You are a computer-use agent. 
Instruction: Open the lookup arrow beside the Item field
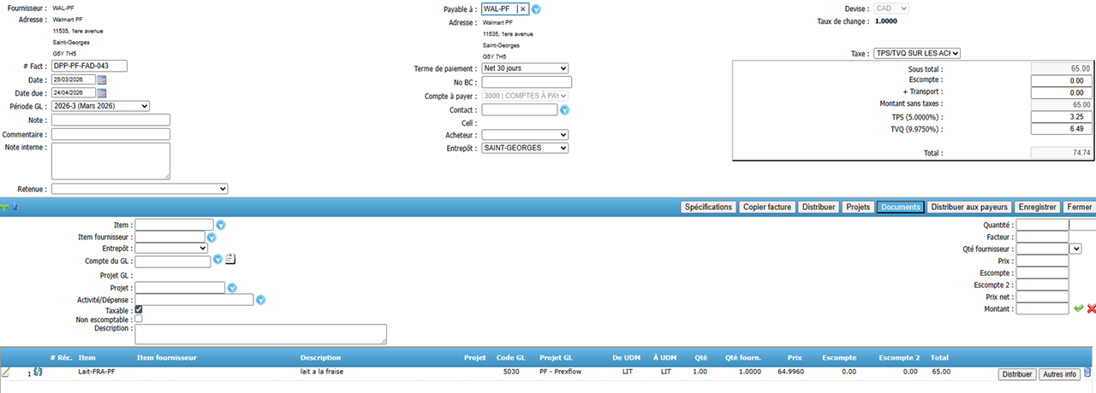(x=220, y=225)
